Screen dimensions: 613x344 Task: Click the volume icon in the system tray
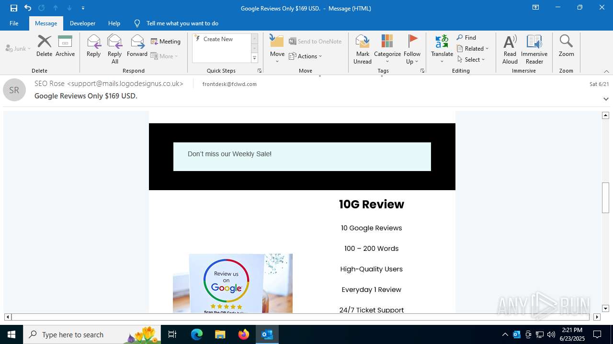(x=551, y=334)
